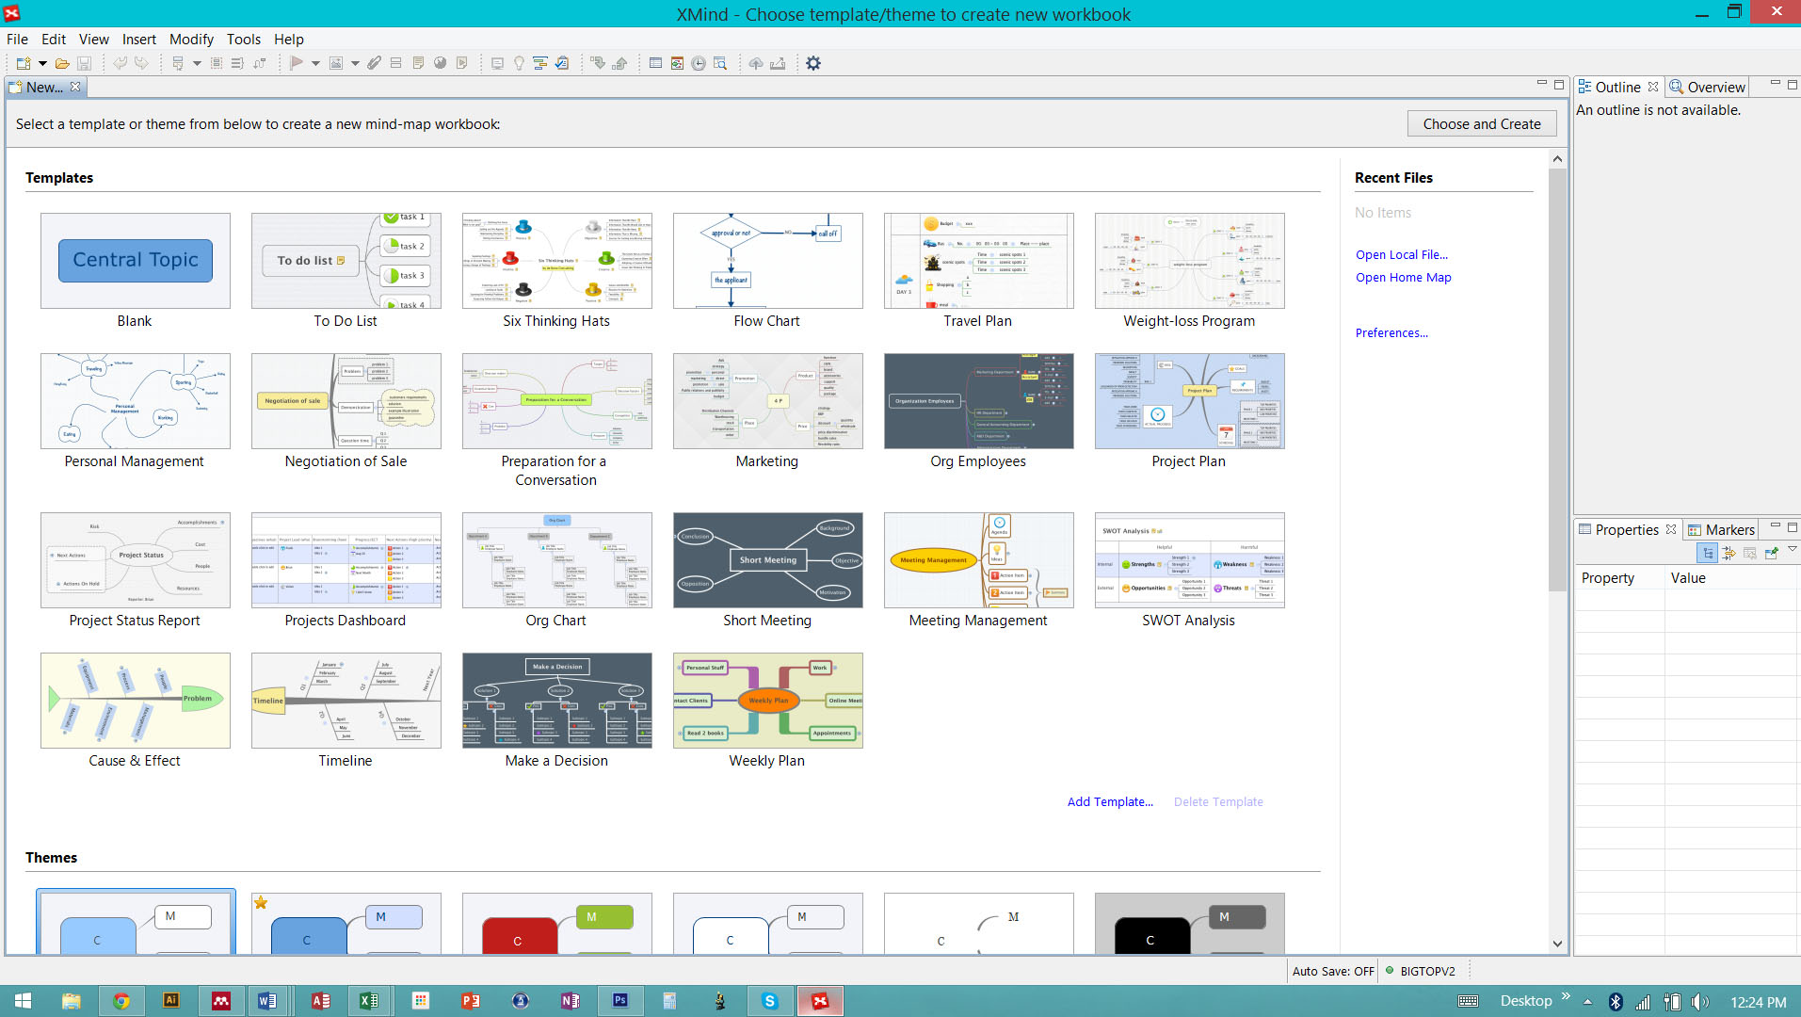Click the flag Markers toolbar icon
Screen dimensions: 1801x1017
[297, 63]
